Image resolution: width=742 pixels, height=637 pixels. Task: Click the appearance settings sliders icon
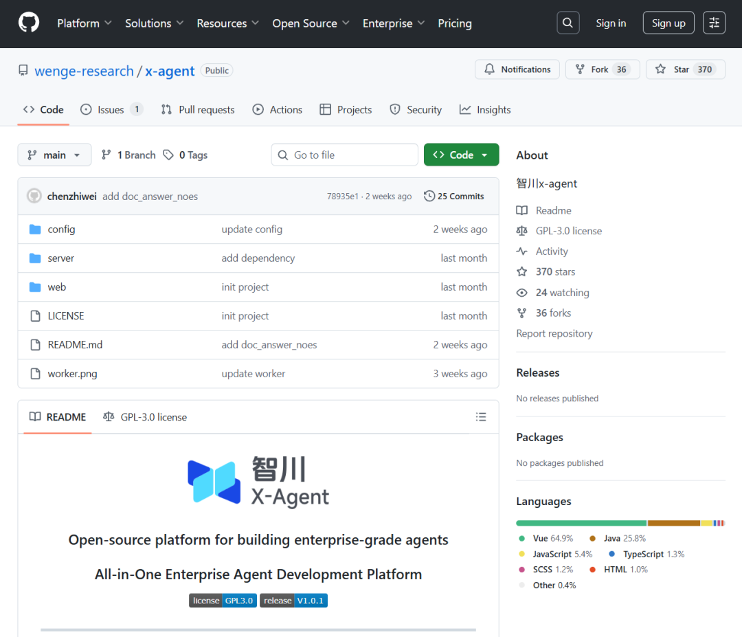coord(715,23)
